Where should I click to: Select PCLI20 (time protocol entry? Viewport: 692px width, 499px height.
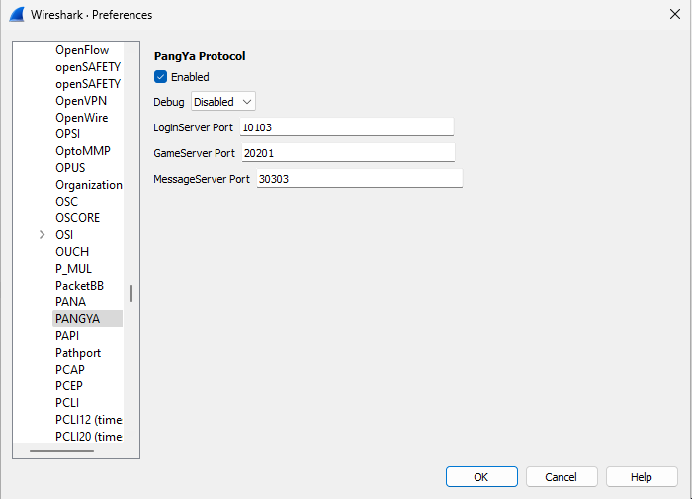88,437
